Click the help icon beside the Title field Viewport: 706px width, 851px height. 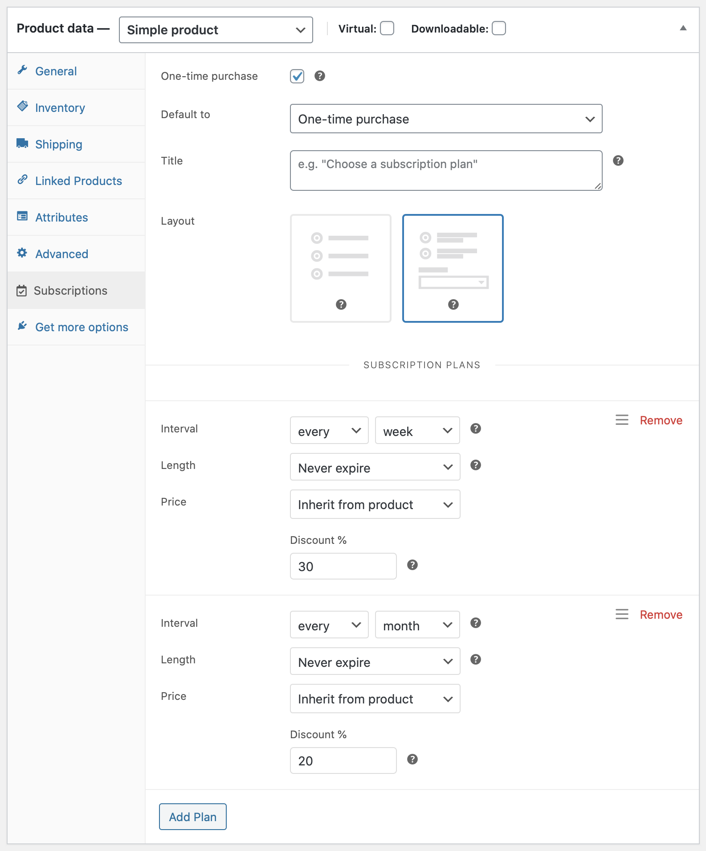(618, 160)
